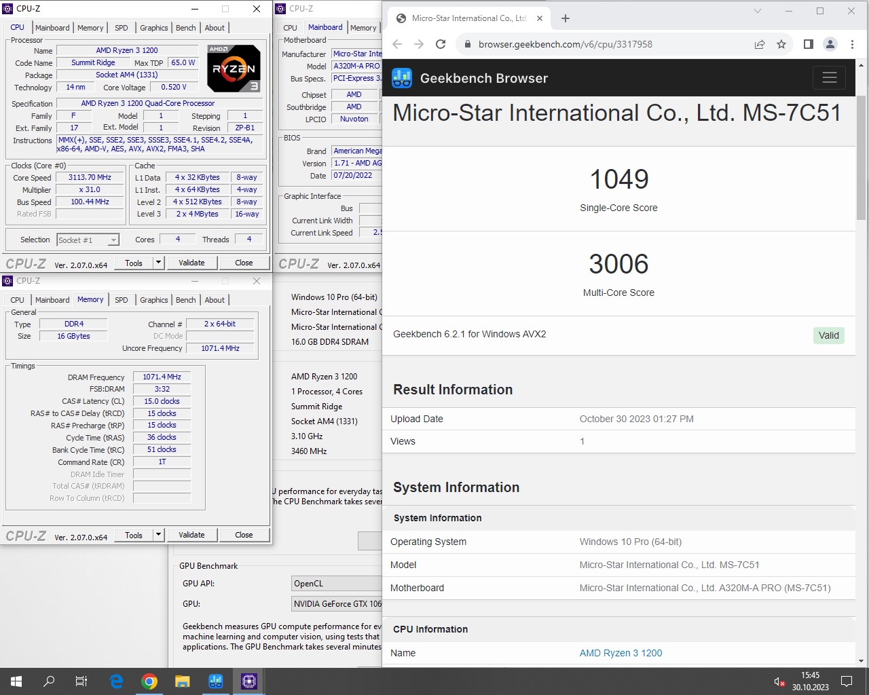Image resolution: width=869 pixels, height=695 pixels.
Task: Click Tools button in Memory window
Action: point(134,535)
